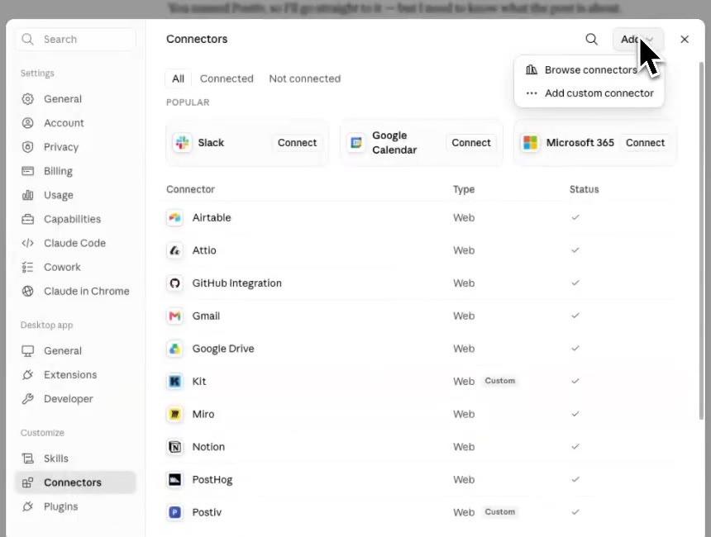Connect the Google Calendar connector
The height and width of the screenshot is (537, 711).
pos(471,143)
